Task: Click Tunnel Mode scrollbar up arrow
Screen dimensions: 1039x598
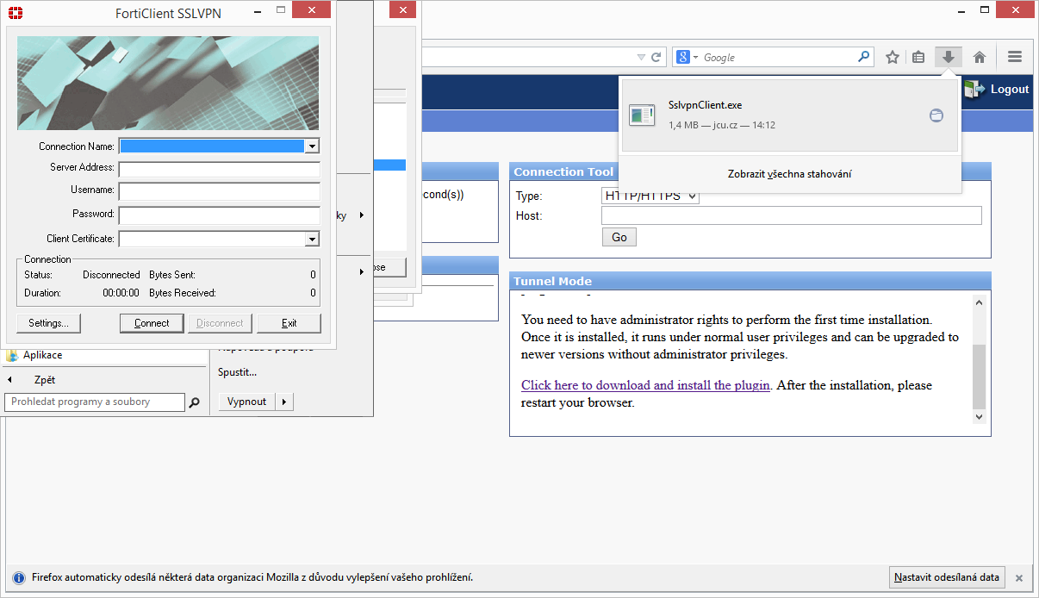Action: 979,302
